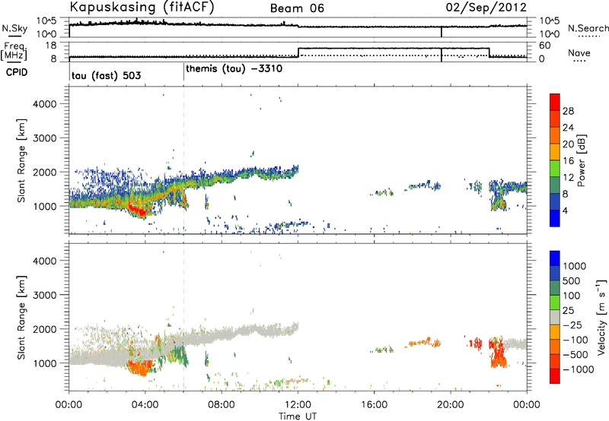This screenshot has width=609, height=421.
Task: Click the '4000' slant range tick, power panel
Action: pos(44,104)
